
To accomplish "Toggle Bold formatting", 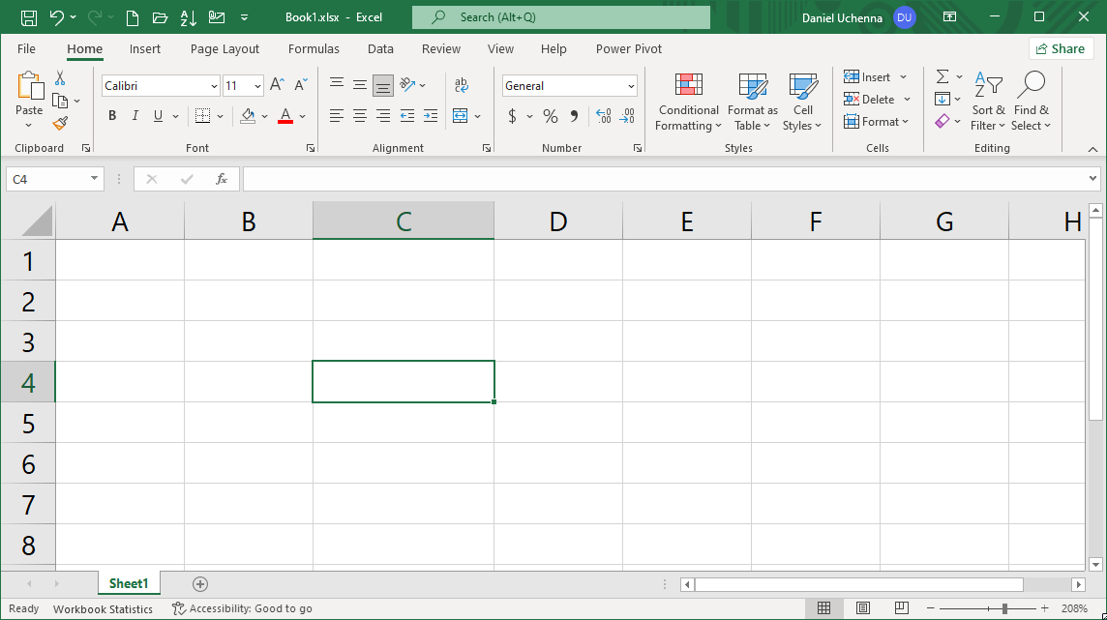I will (112, 116).
